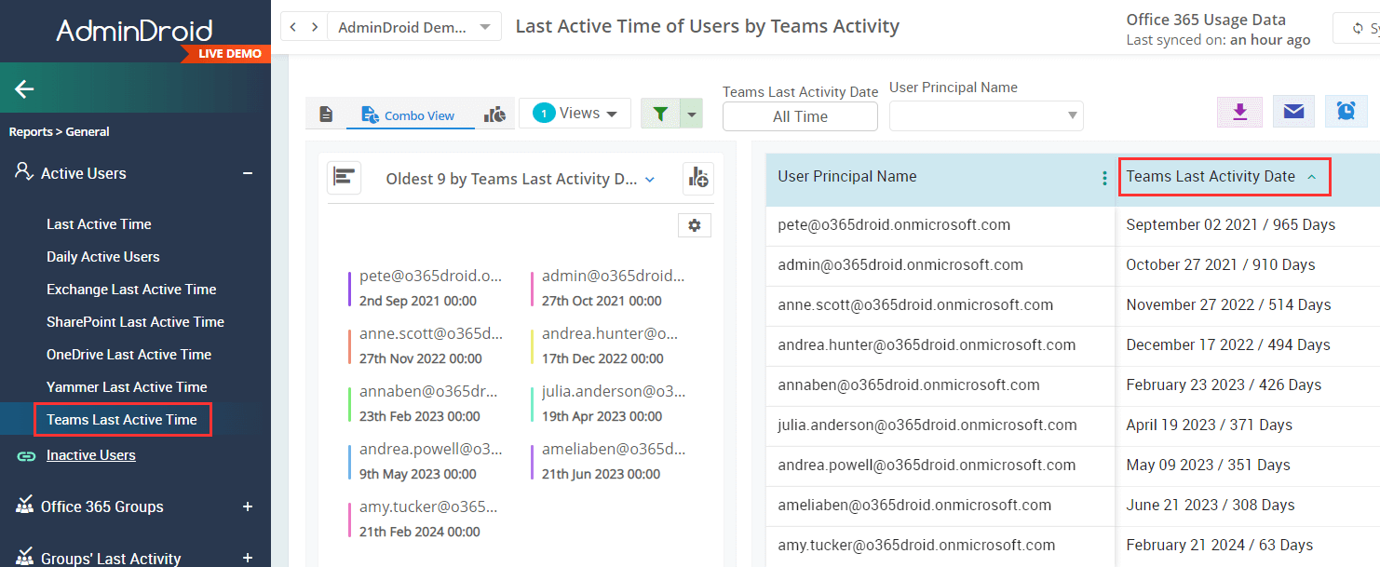The image size is (1380, 567).
Task: Open the AdminDroid Demo tenant selector
Action: point(413,26)
